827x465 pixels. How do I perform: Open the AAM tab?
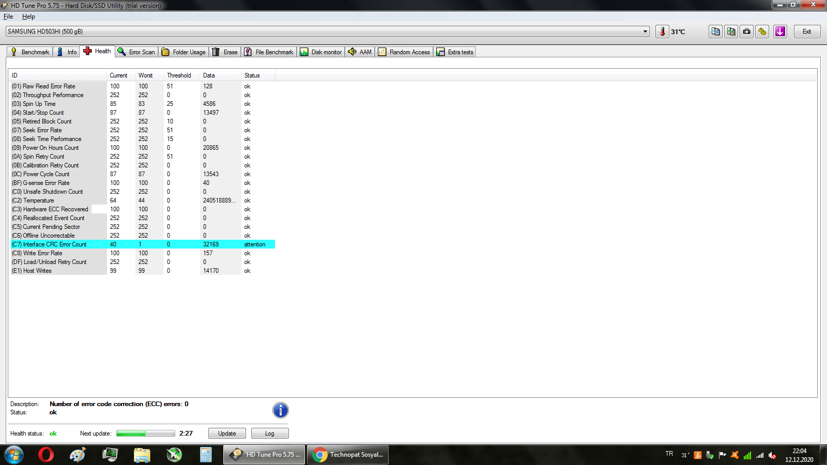[360, 52]
